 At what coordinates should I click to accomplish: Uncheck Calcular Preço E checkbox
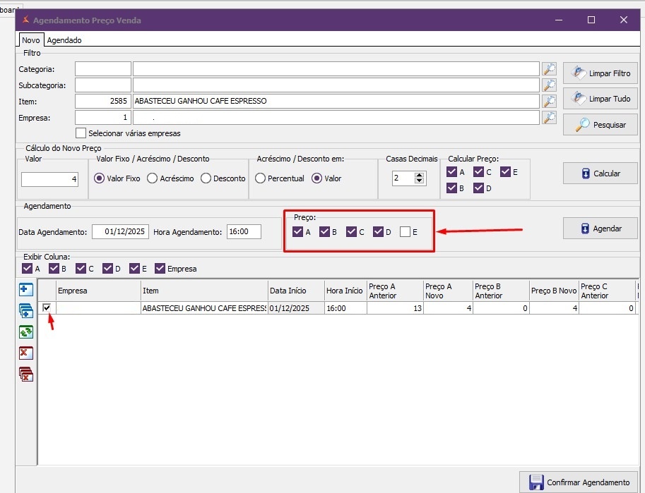tap(505, 171)
